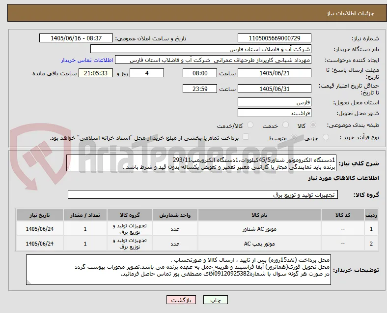Click the واحد شمارش column header
The width and height of the screenshot is (387, 313).
coord(175,215)
